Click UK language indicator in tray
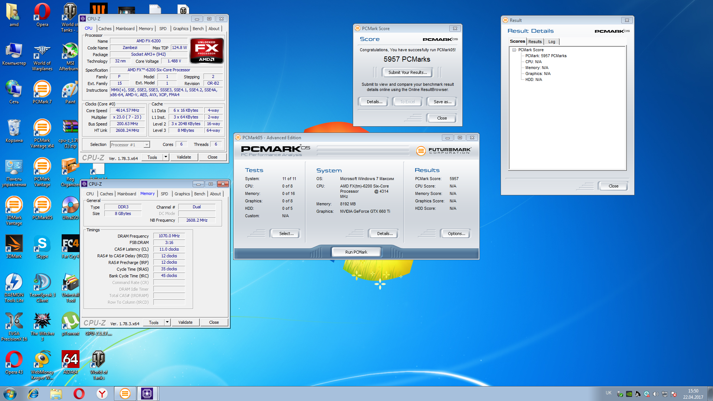 pyautogui.click(x=608, y=393)
